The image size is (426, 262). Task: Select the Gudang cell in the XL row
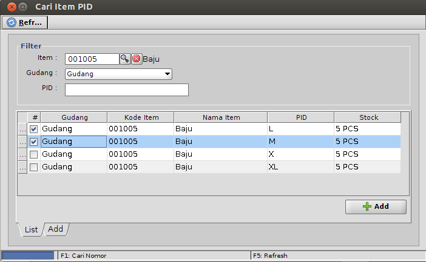pos(73,167)
